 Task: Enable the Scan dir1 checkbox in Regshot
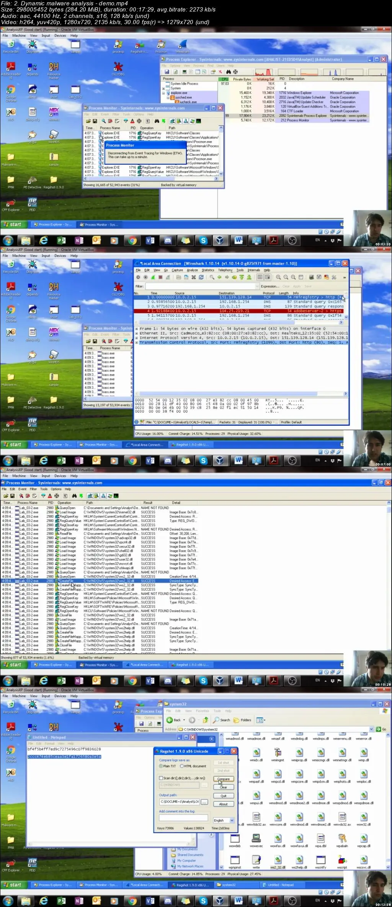(161, 778)
